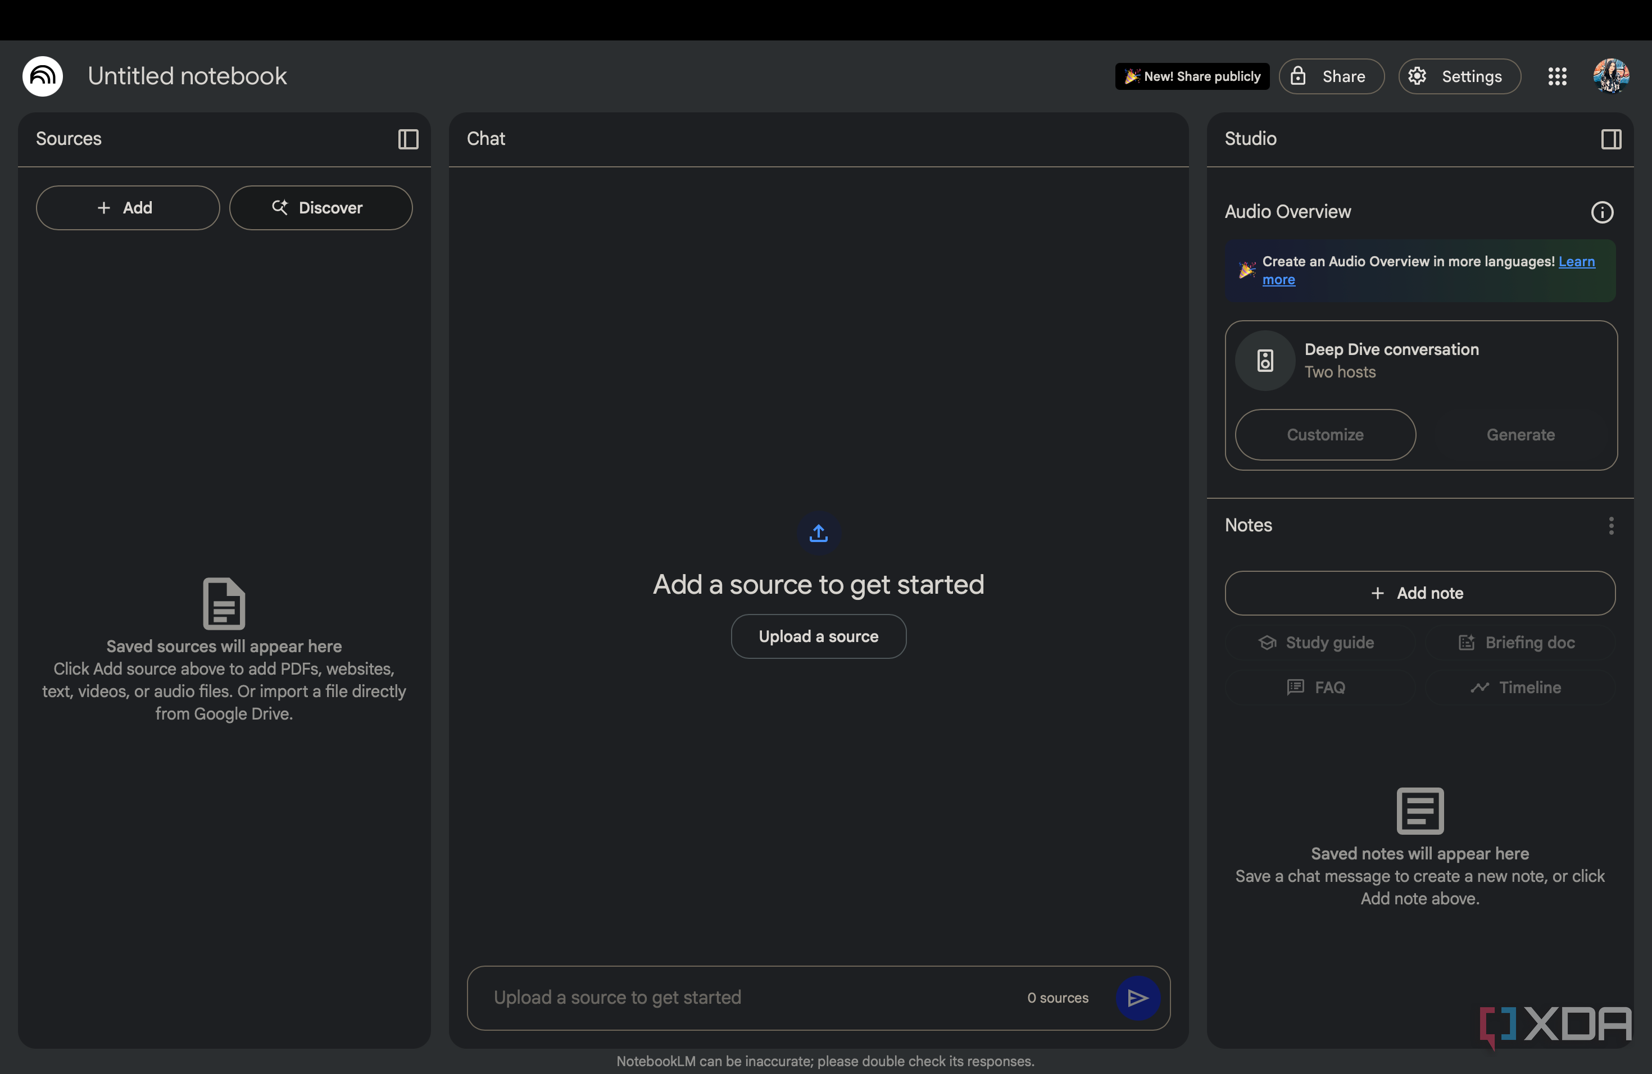The height and width of the screenshot is (1074, 1652).
Task: Click the Chat panel heading
Action: coord(486,139)
